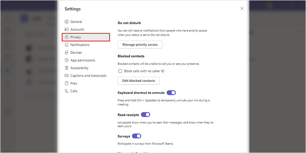Click the Notifications bell icon
This screenshot has height=153, width=306.
pos(67,45)
